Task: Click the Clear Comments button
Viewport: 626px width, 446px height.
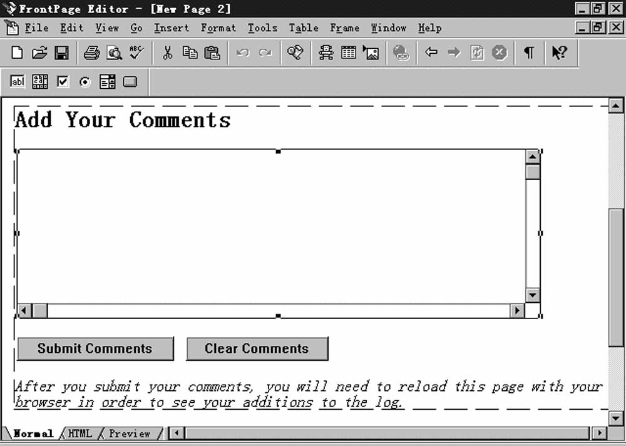Action: tap(257, 348)
